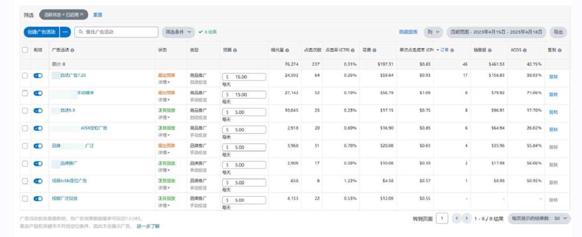The width and height of the screenshot is (582, 237).
Task: Show the info tooltip for 订单 column
Action: pyautogui.click(x=453, y=50)
